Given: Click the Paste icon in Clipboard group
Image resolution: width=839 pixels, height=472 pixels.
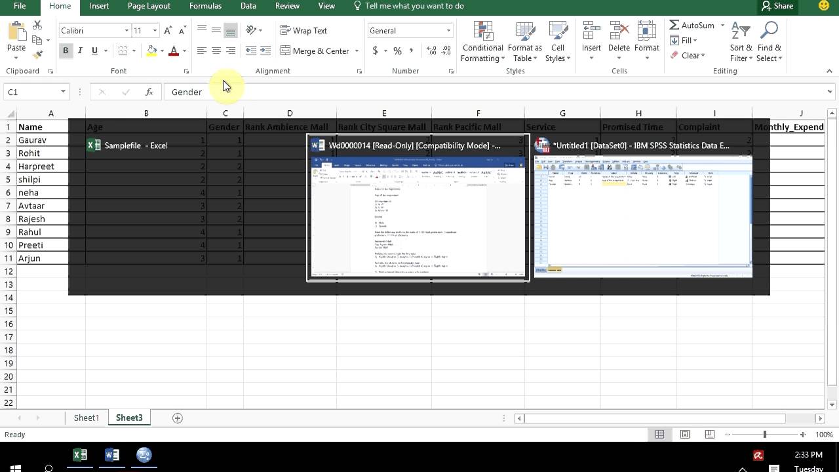Looking at the screenshot, I should 16,31.
